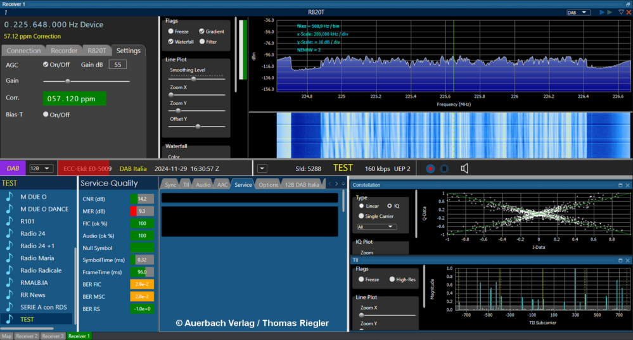Click the Gain dB input field showing 55
This screenshot has height=340, width=633.
(x=117, y=65)
